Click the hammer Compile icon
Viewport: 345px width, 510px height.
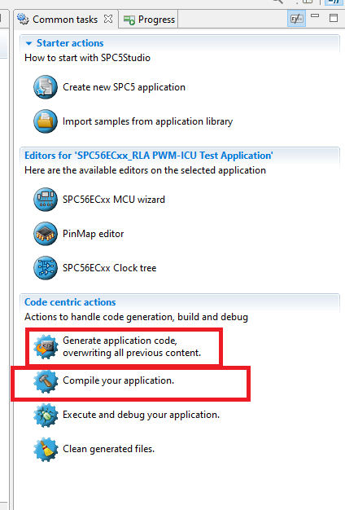click(46, 381)
